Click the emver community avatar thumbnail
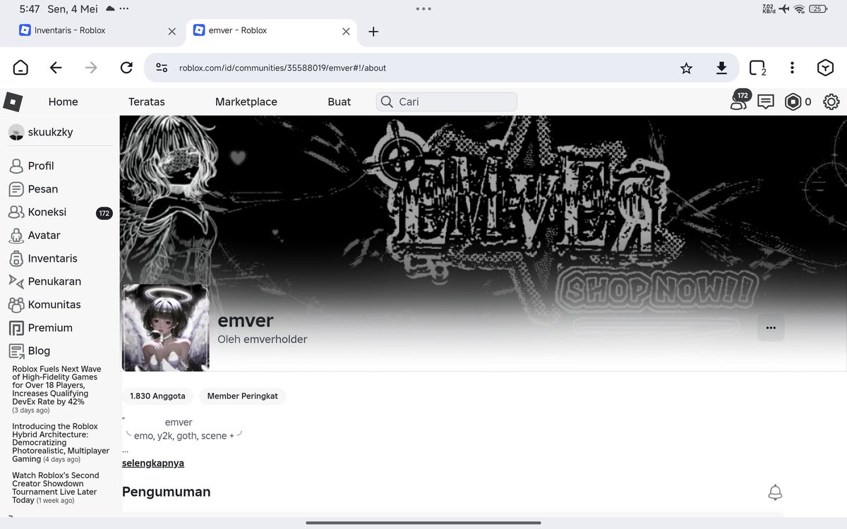This screenshot has width=847, height=529. tap(166, 328)
